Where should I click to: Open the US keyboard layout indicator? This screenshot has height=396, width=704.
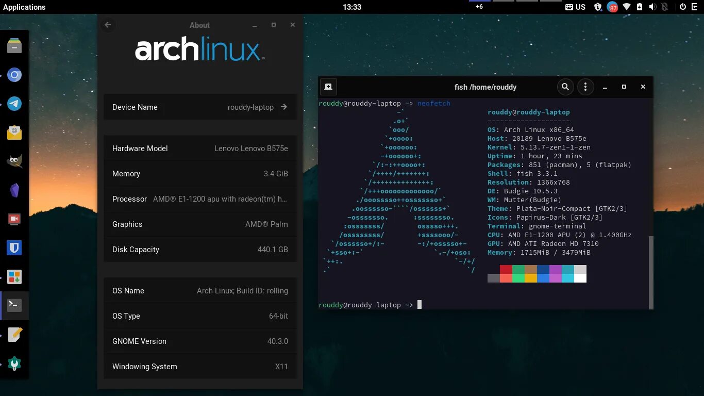tap(576, 7)
